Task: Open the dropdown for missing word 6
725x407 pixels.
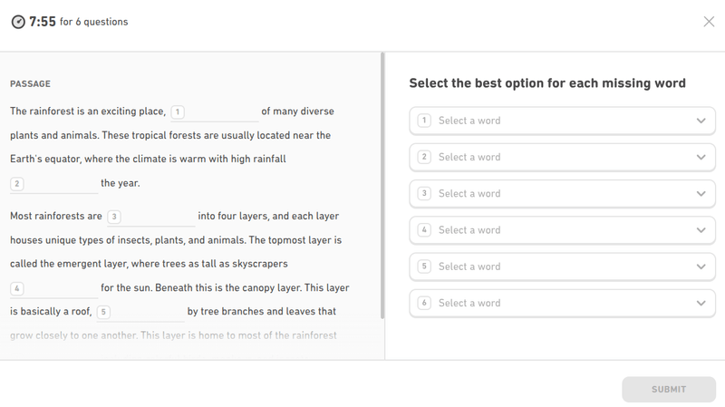Action: tap(562, 304)
